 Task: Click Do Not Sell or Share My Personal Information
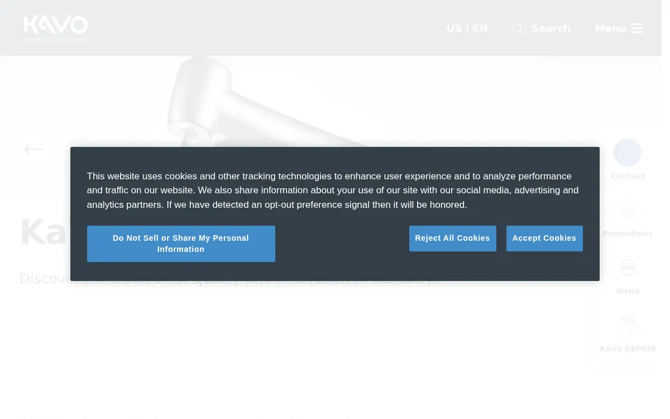tap(181, 244)
